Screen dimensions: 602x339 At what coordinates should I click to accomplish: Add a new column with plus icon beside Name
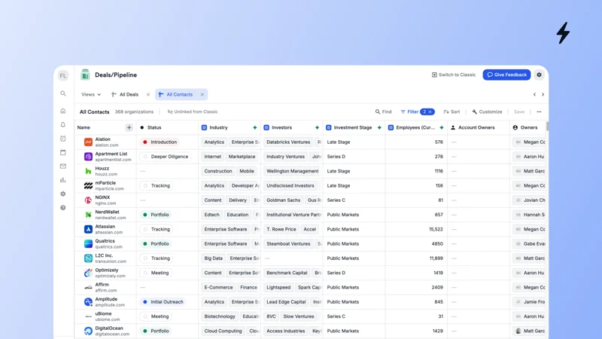[x=129, y=127]
